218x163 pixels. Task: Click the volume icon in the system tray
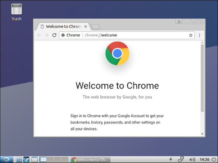coord(192,159)
